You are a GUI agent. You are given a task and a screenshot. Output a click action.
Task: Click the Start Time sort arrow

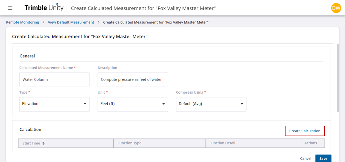(x=43, y=143)
